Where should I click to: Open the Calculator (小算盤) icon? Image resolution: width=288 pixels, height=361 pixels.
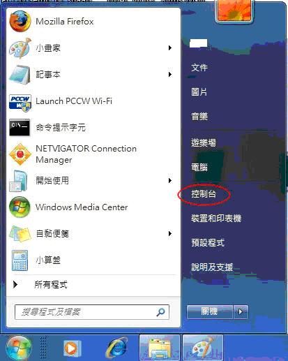[x=20, y=260]
